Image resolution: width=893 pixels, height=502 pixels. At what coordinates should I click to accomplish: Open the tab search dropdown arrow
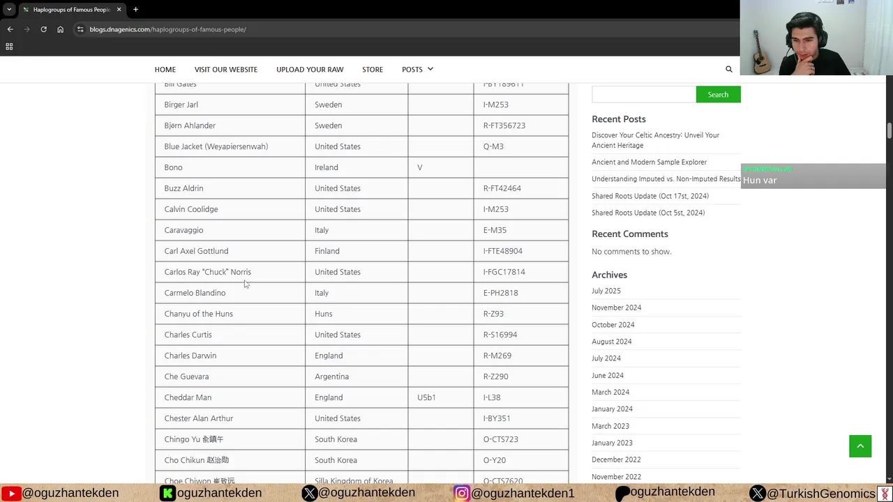coord(9,10)
